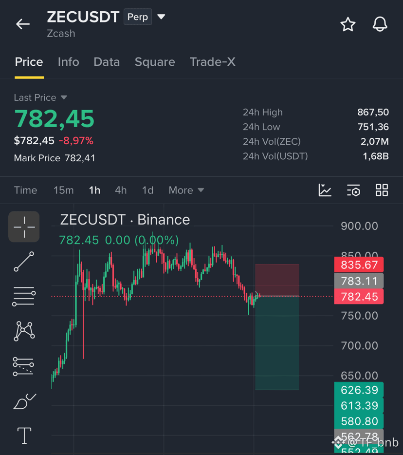Select the text annotation tool
The height and width of the screenshot is (455, 403).
pos(24,436)
